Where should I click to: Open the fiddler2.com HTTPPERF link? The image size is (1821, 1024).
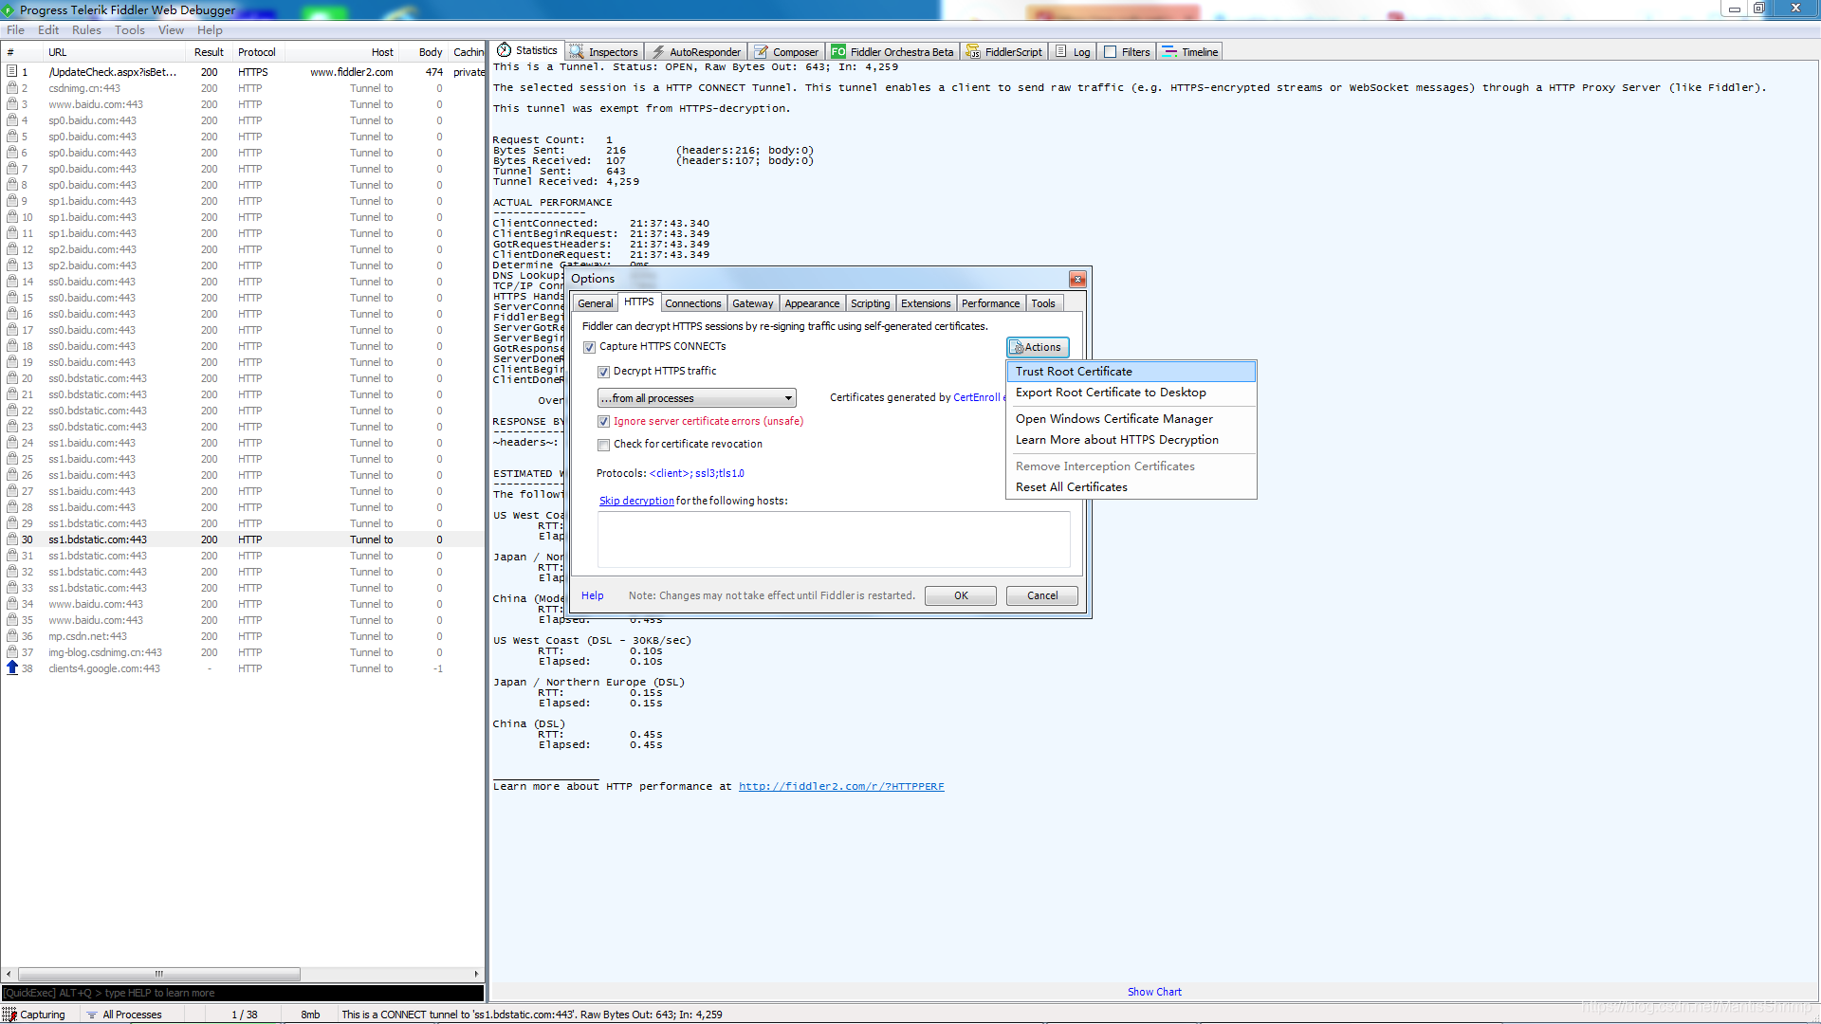pyautogui.click(x=841, y=787)
